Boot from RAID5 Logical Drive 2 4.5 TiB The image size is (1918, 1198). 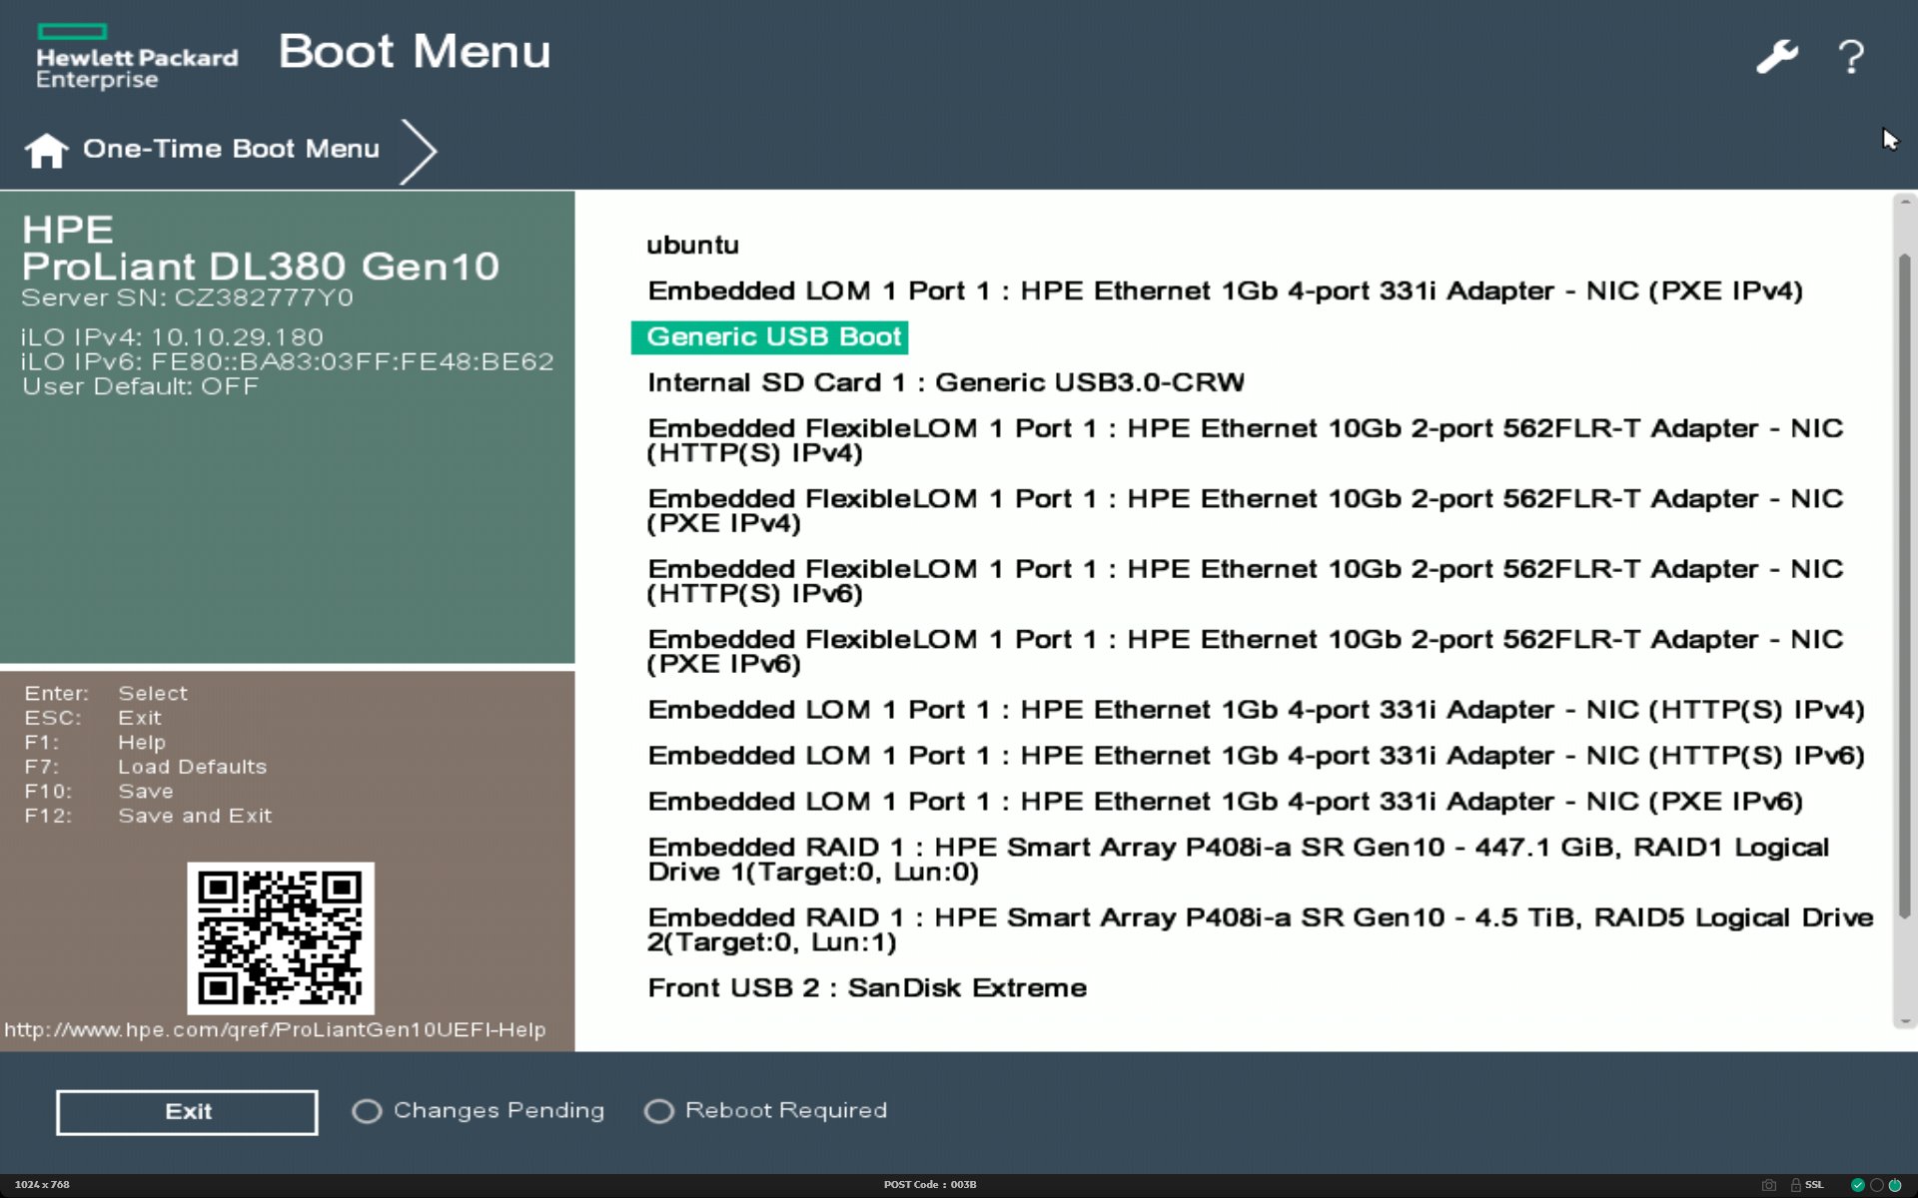click(1260, 929)
